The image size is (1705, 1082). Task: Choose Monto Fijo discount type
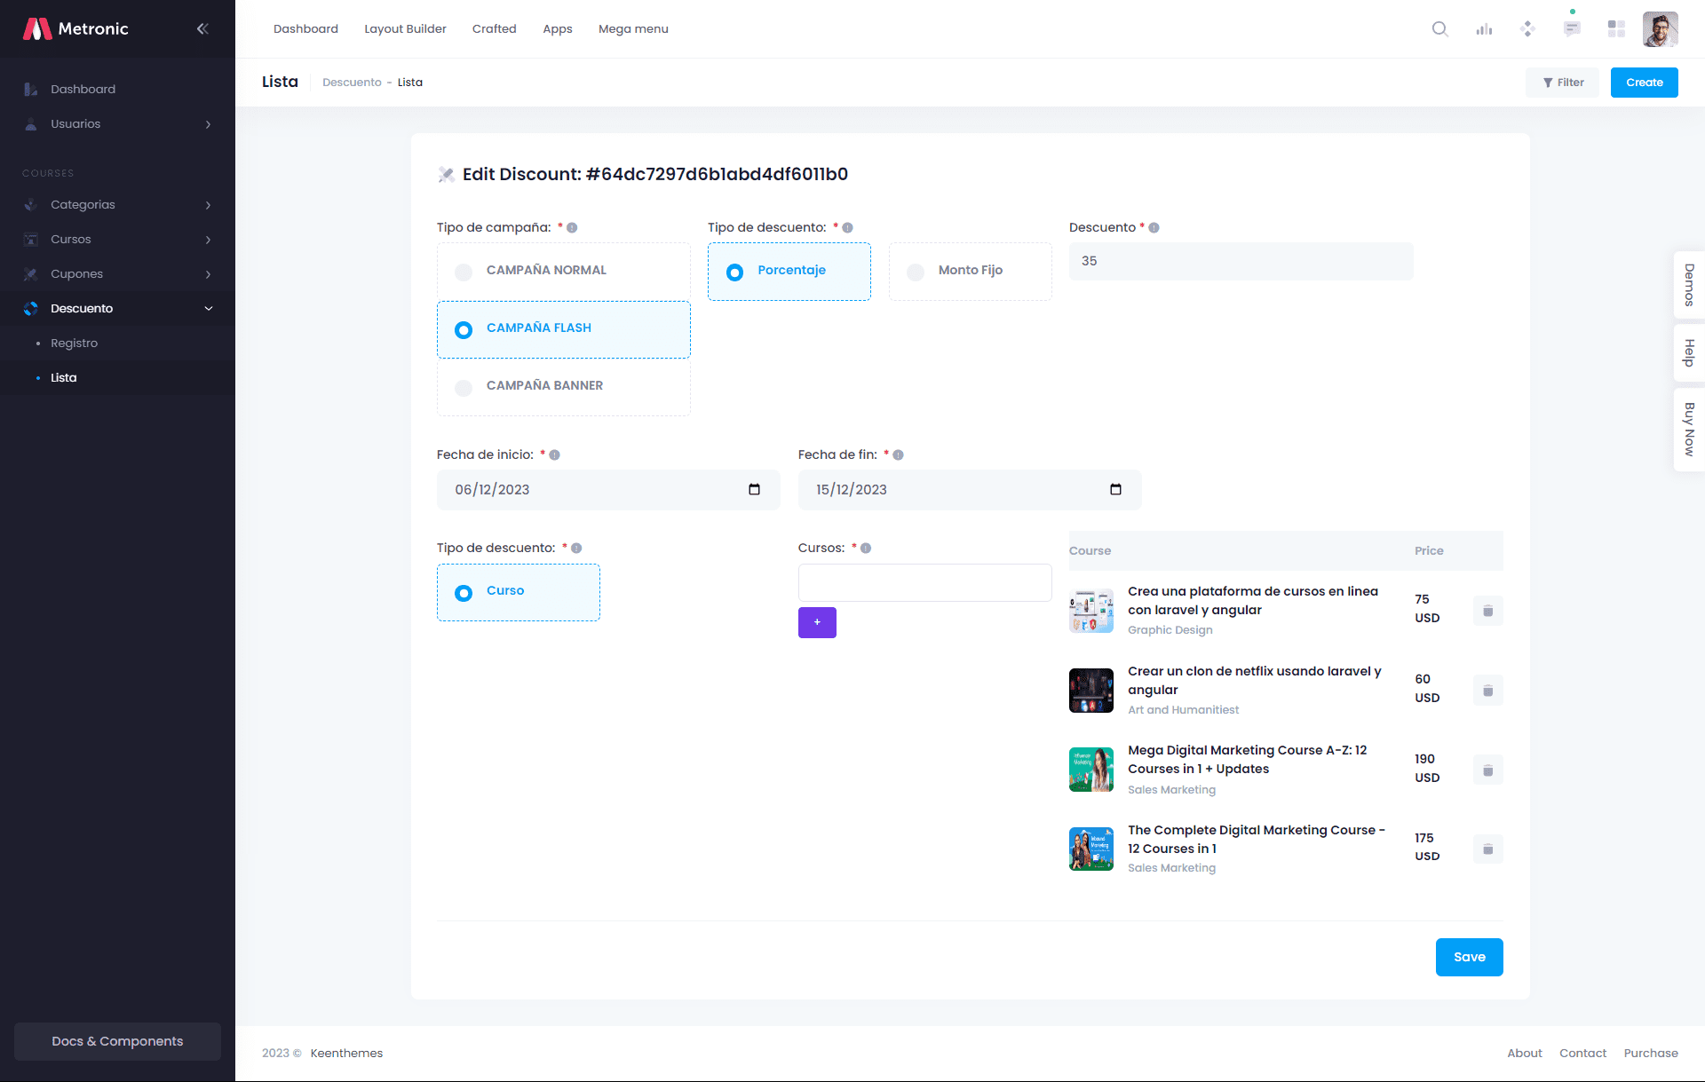[x=916, y=272]
